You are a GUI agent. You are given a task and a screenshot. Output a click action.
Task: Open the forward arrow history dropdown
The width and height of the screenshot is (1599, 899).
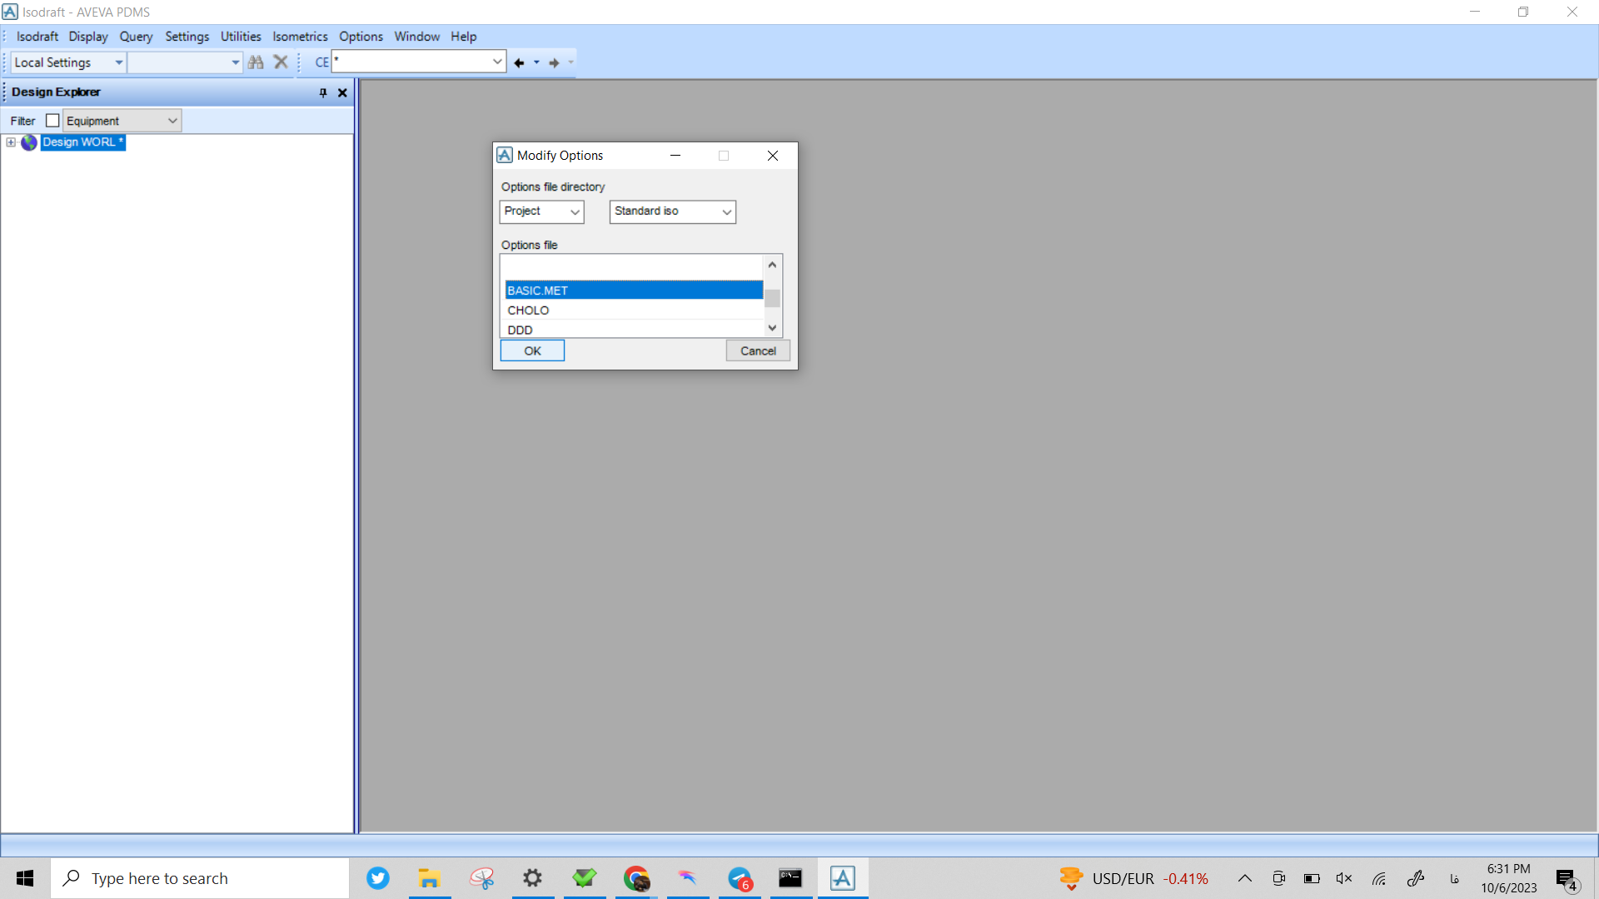pyautogui.click(x=571, y=63)
